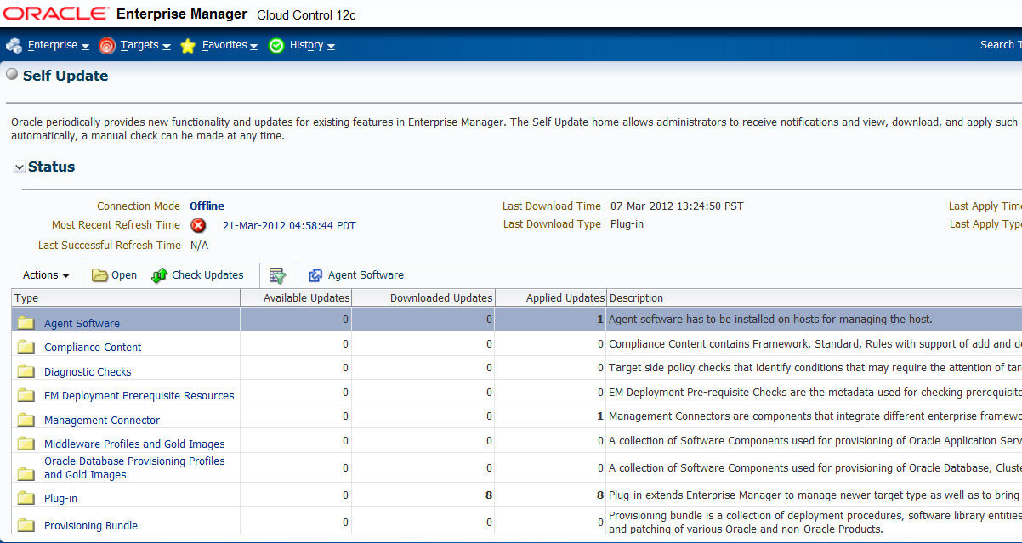Click the Agent Software toolbar button
Image resolution: width=1022 pixels, height=543 pixels.
[x=355, y=275]
